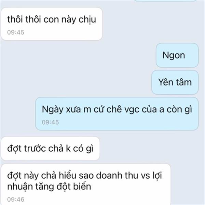Select the message "thôi thôi con này chịu"
The image size is (205, 205).
coord(52,24)
